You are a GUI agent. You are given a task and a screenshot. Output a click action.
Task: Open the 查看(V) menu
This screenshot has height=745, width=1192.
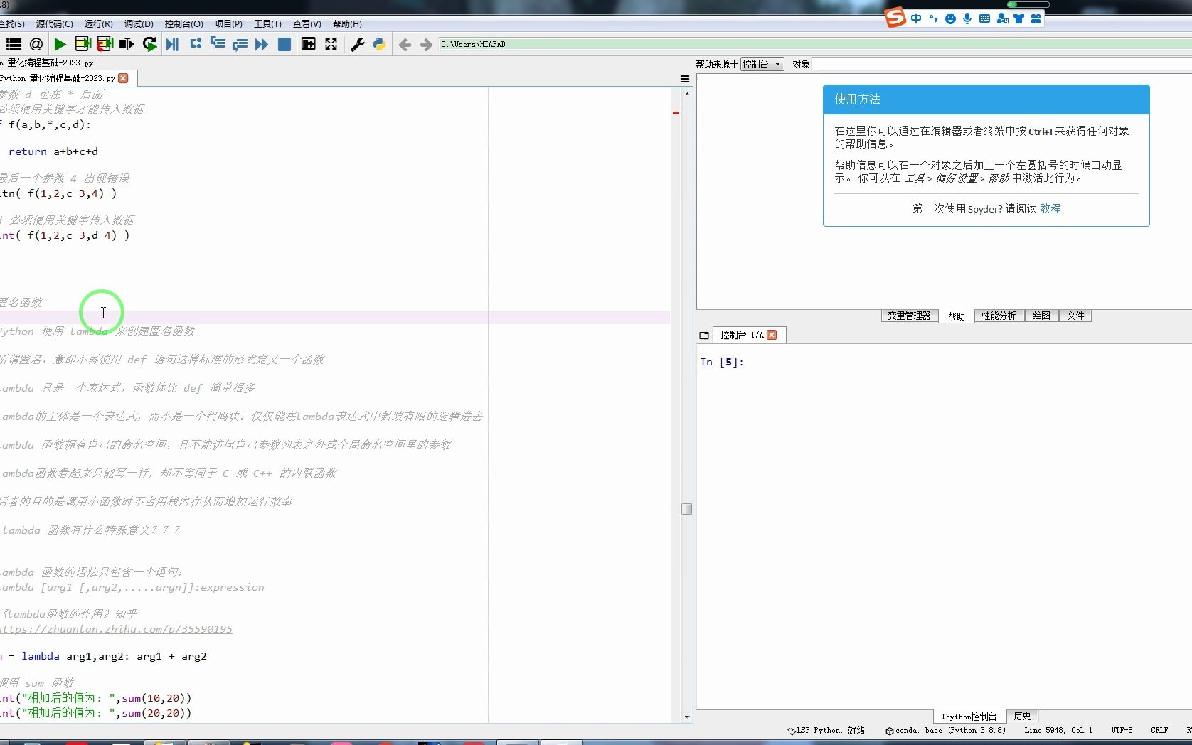[x=307, y=23]
